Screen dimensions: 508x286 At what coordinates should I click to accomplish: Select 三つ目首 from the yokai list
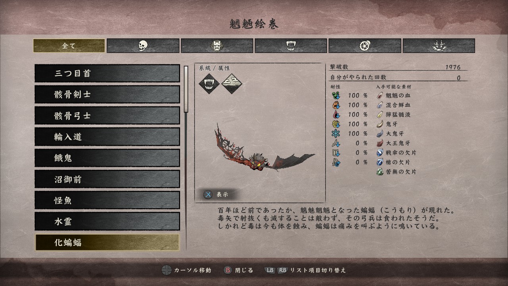coord(107,73)
